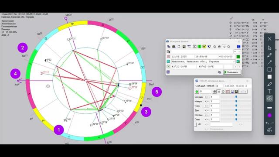Click the export arrow icon in time shift window
This screenshot has height=157, width=279.
click(x=232, y=92)
